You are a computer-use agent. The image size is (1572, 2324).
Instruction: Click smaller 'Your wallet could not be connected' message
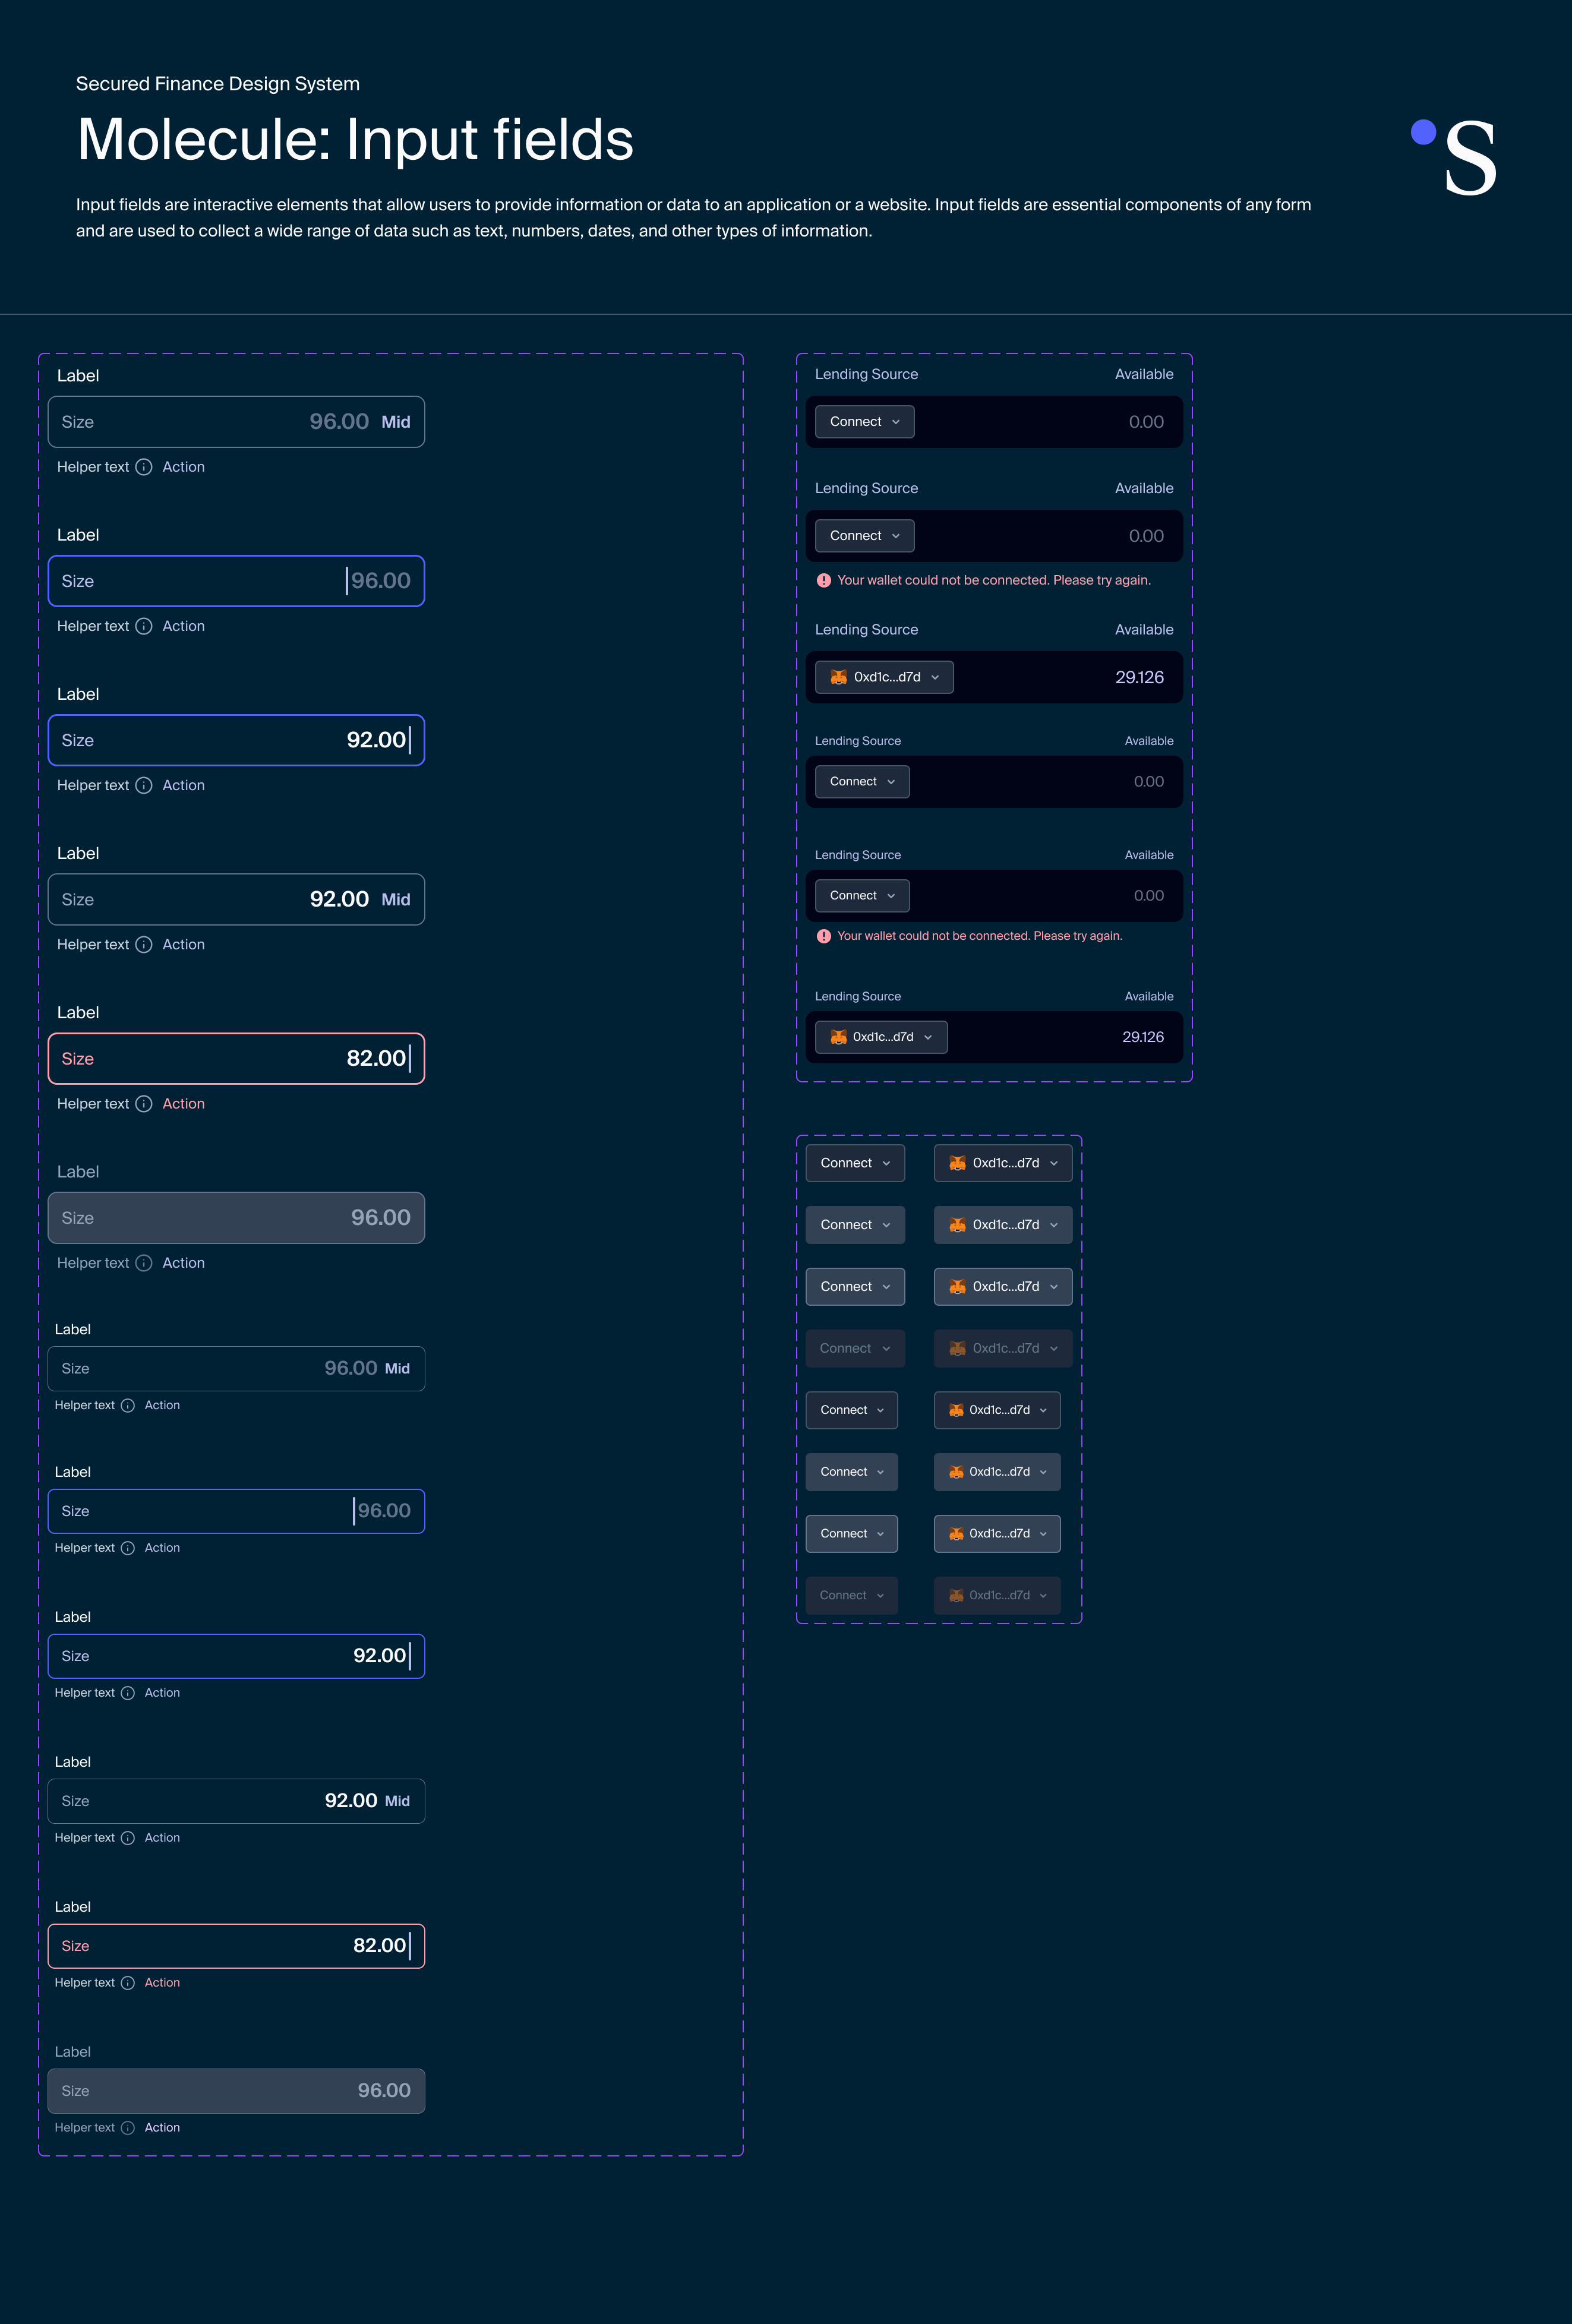980,937
